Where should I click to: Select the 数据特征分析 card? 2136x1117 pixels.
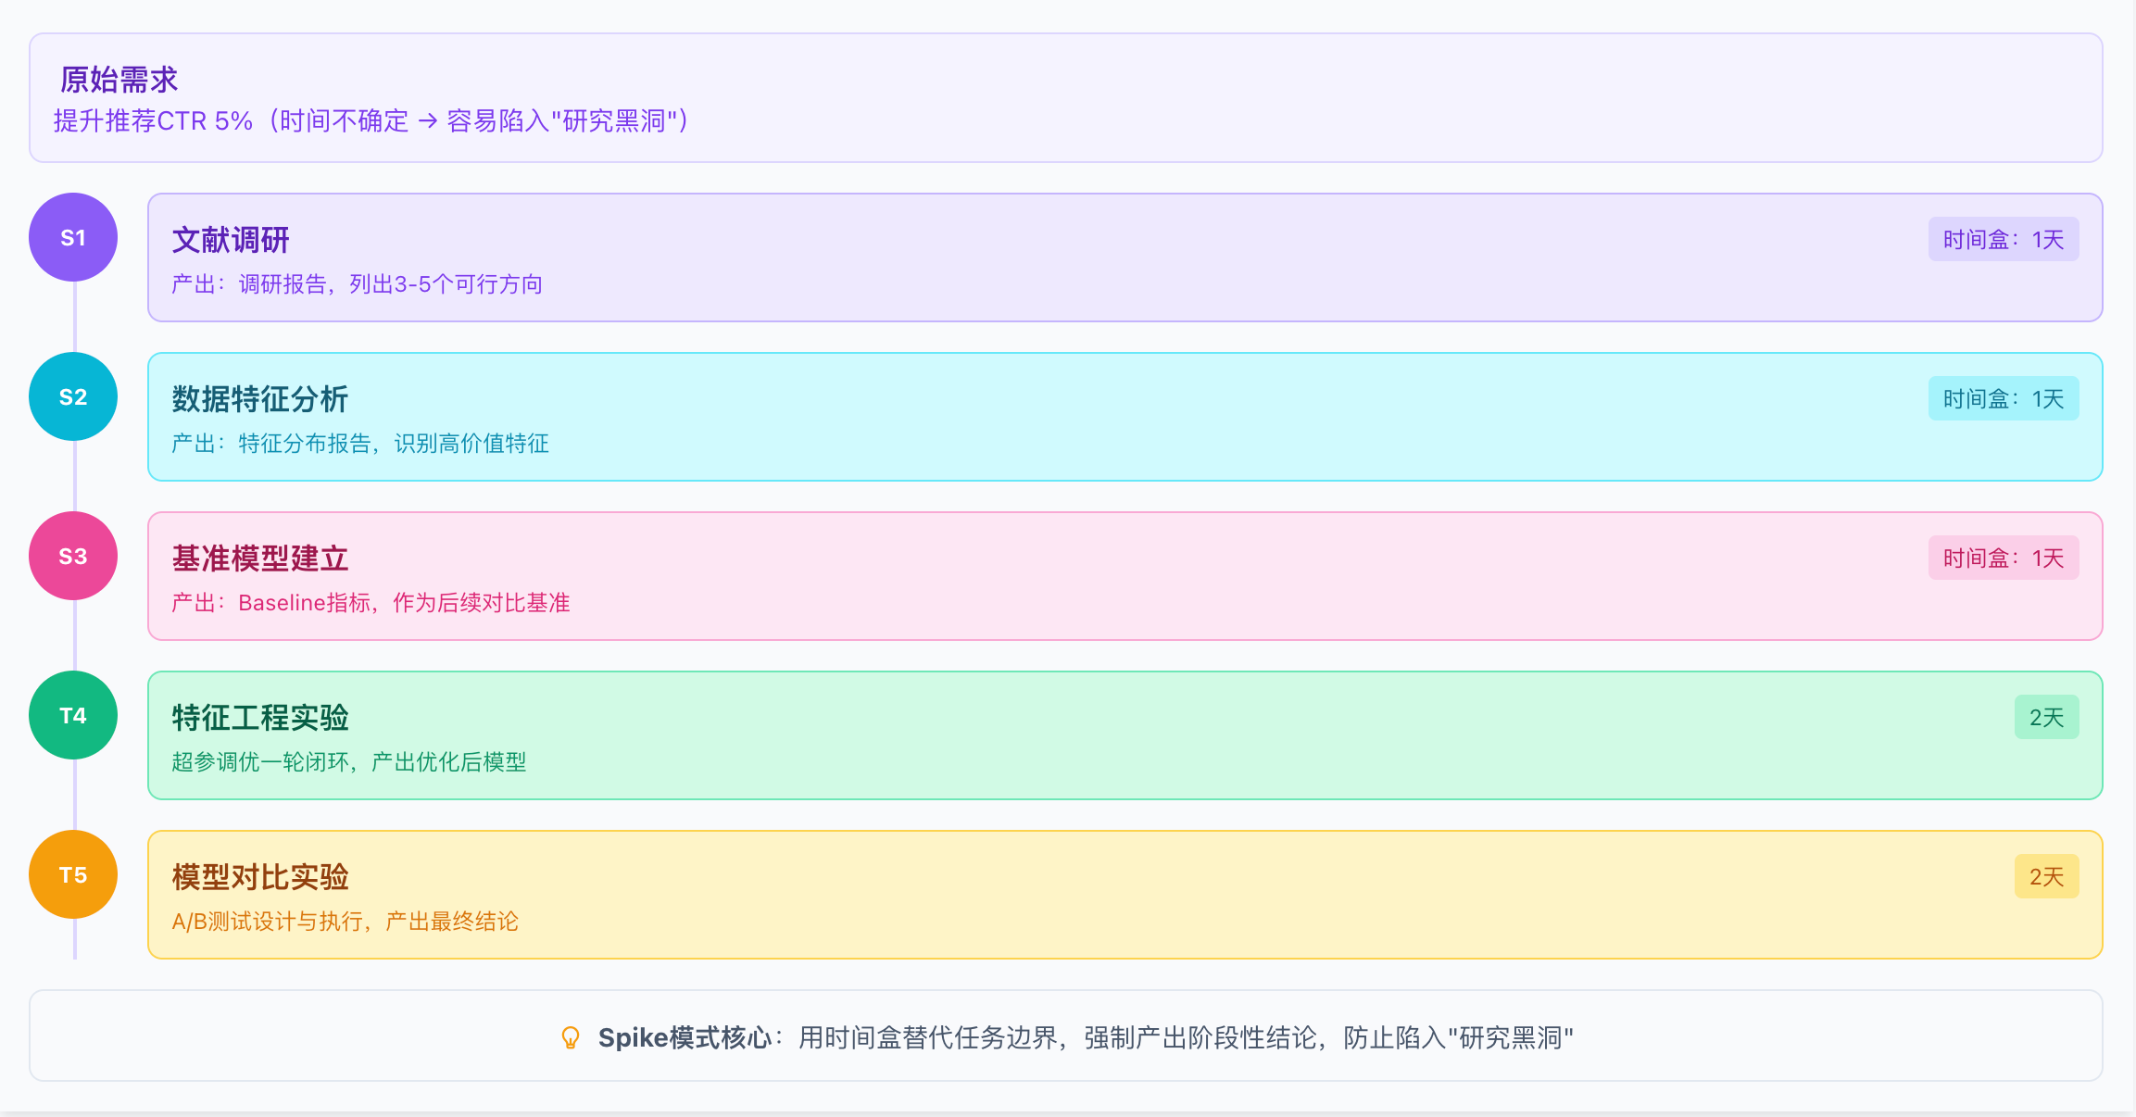coord(1112,417)
